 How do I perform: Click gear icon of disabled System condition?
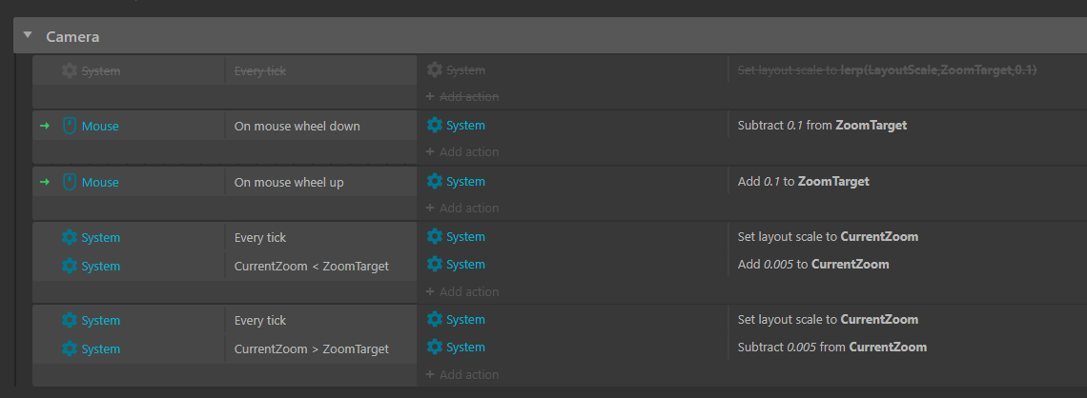click(x=69, y=70)
